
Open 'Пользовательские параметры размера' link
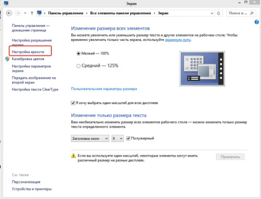pos(104,89)
